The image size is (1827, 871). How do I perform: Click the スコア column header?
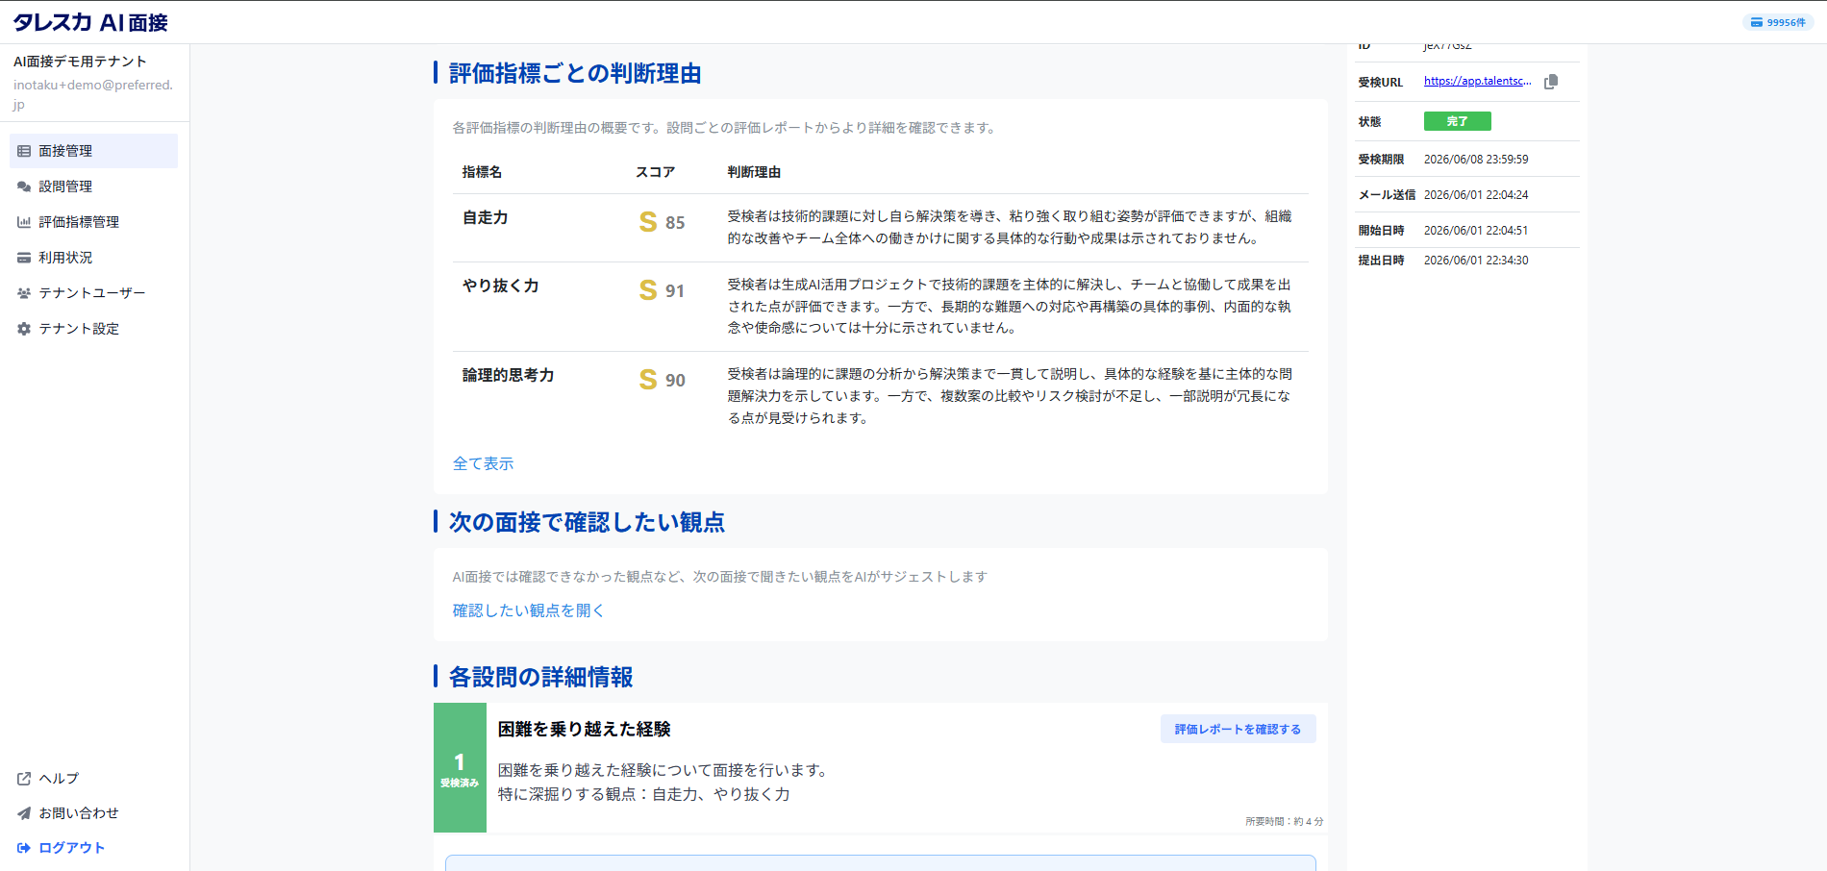(x=655, y=172)
